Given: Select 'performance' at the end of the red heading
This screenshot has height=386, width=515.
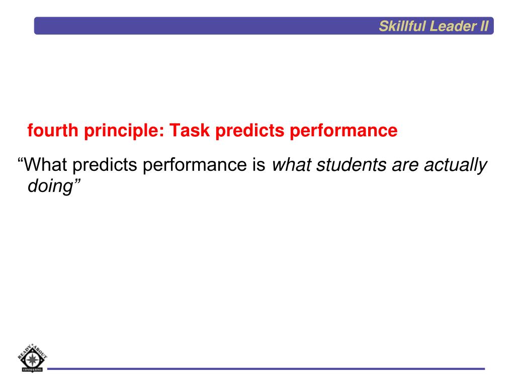Looking at the screenshot, I should (x=344, y=131).
